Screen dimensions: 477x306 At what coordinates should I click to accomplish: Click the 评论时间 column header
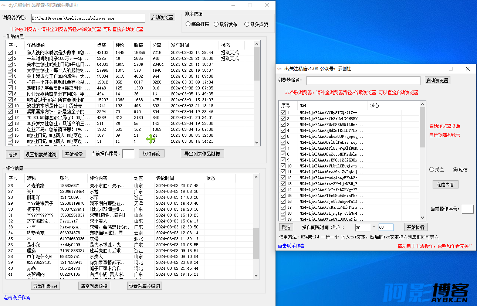(x=179, y=178)
